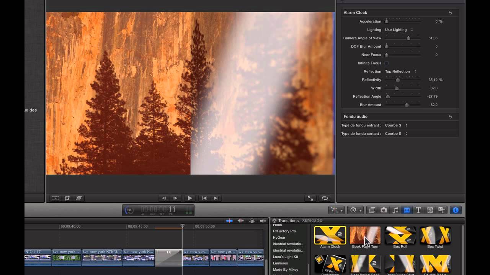The image size is (490, 275).
Task: Select the Crop tool under the viewer
Action: point(67,198)
